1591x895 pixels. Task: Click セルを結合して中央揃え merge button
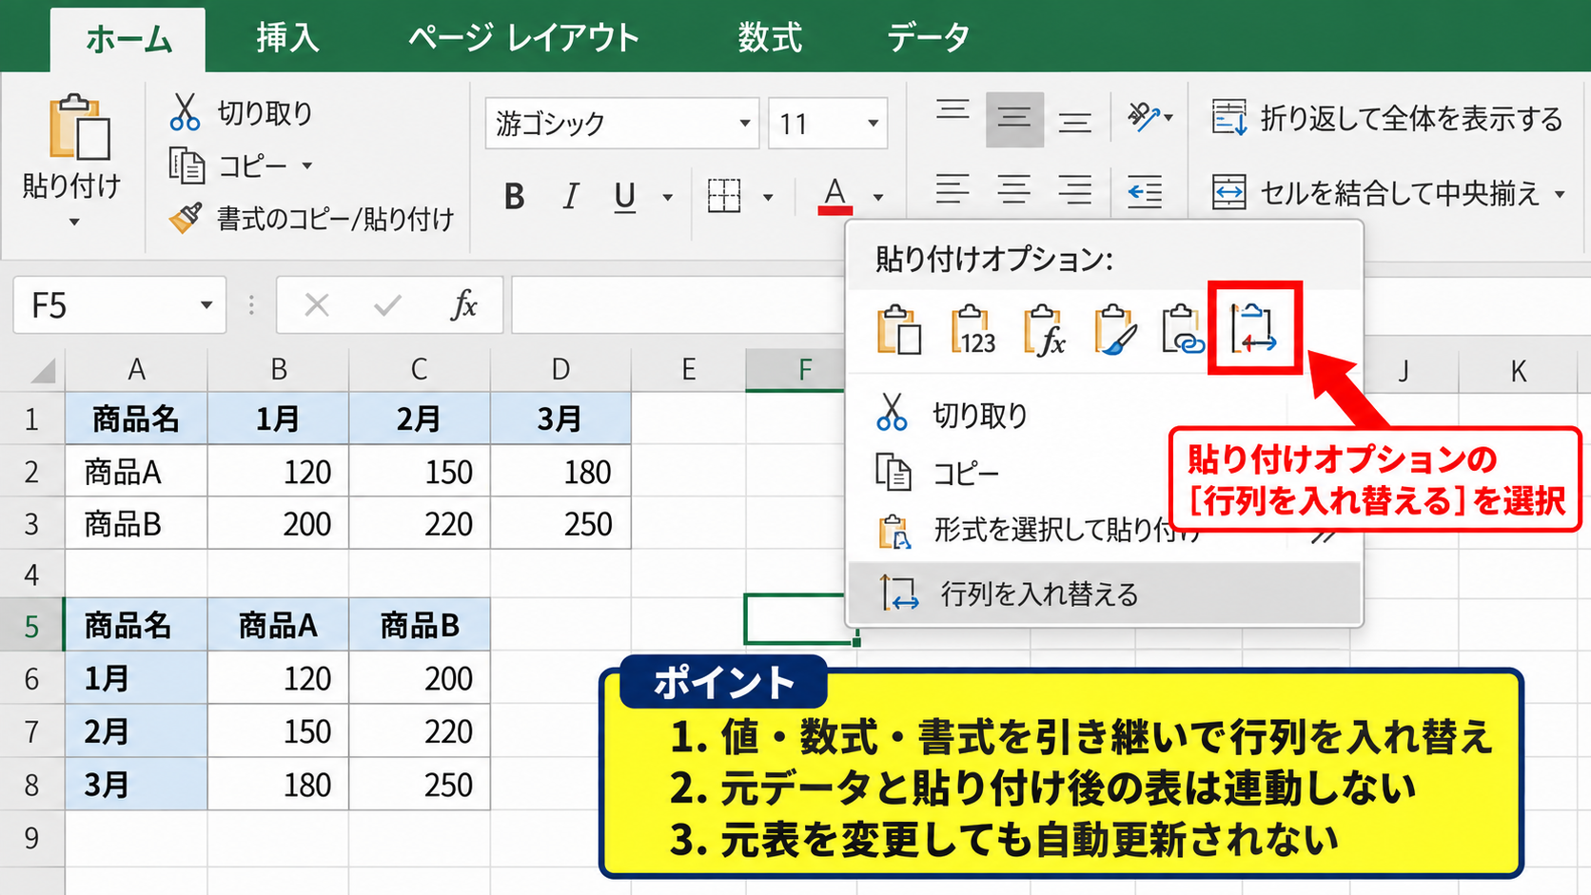click(x=1375, y=193)
